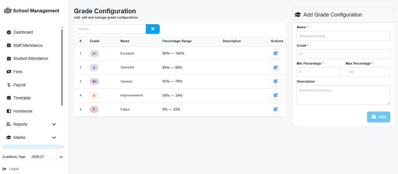Select the 90% — 100% range cell
The image size is (398, 174).
coord(173,53)
